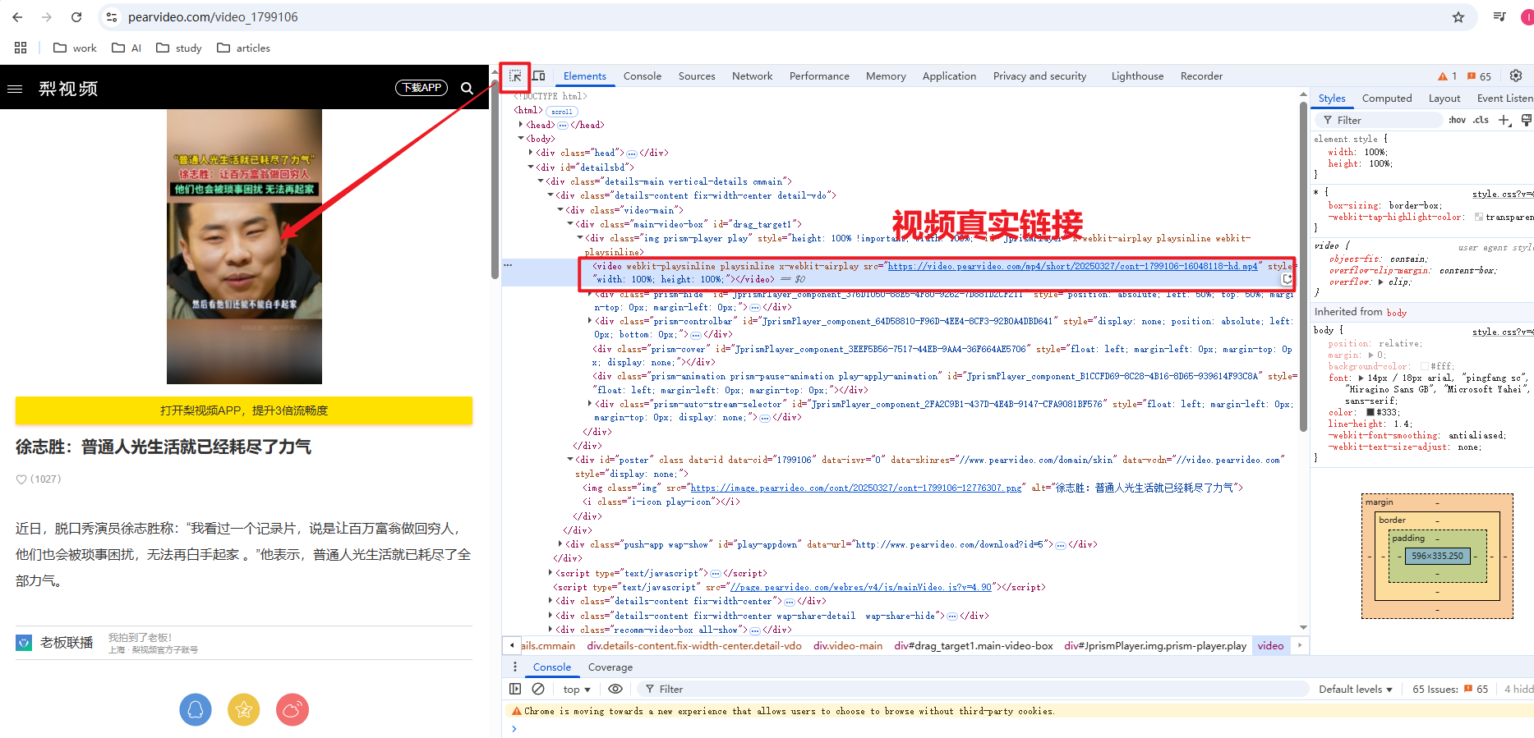The height and width of the screenshot is (738, 1534).
Task: Open the Performance tab
Action: click(819, 76)
